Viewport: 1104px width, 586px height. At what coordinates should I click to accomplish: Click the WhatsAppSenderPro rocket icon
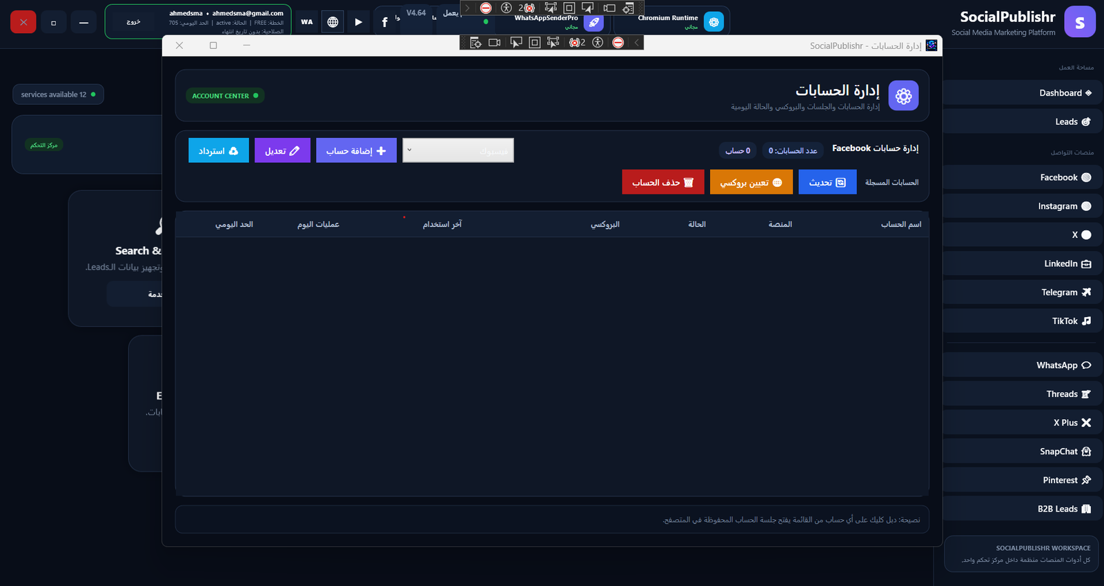(593, 22)
